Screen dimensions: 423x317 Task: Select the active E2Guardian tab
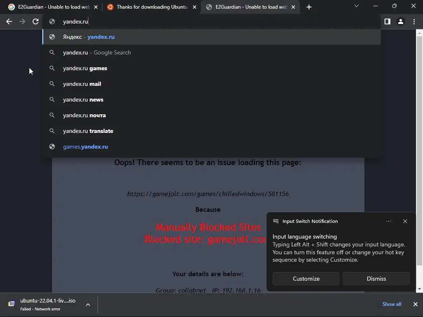pyautogui.click(x=250, y=7)
